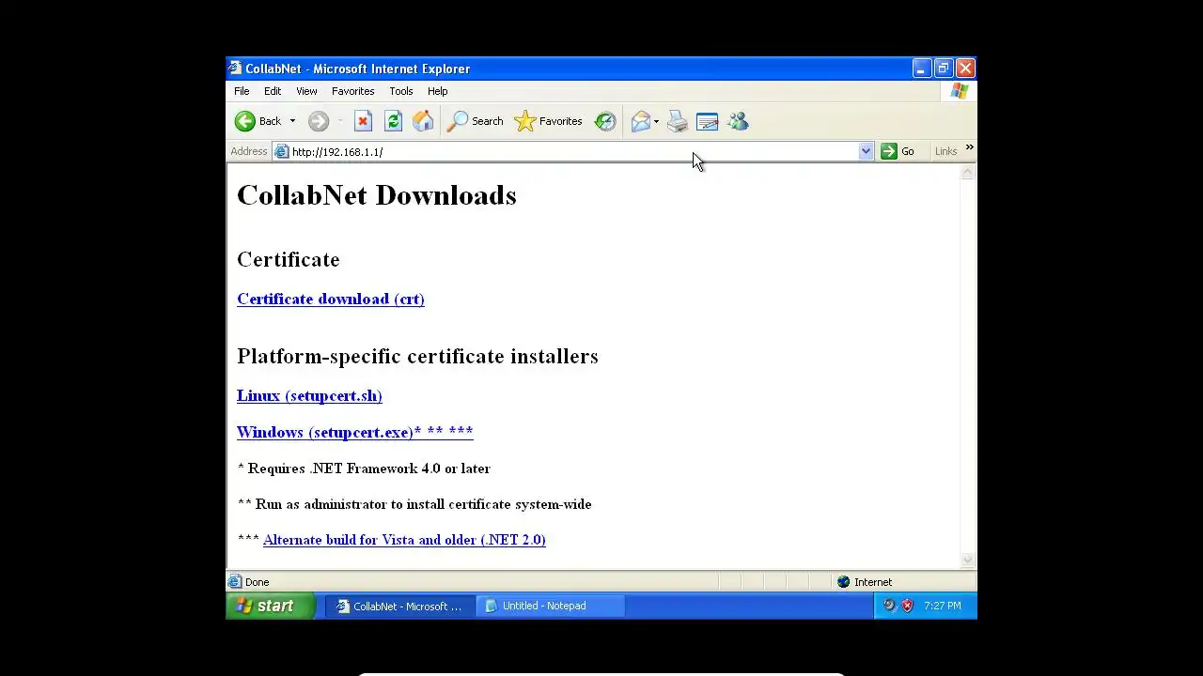1203x676 pixels.
Task: Stop loading with the red X icon
Action: [x=364, y=121]
